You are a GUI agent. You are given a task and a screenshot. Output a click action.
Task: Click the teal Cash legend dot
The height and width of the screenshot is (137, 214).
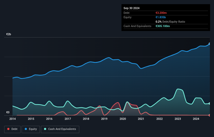pyautogui.click(x=45, y=129)
